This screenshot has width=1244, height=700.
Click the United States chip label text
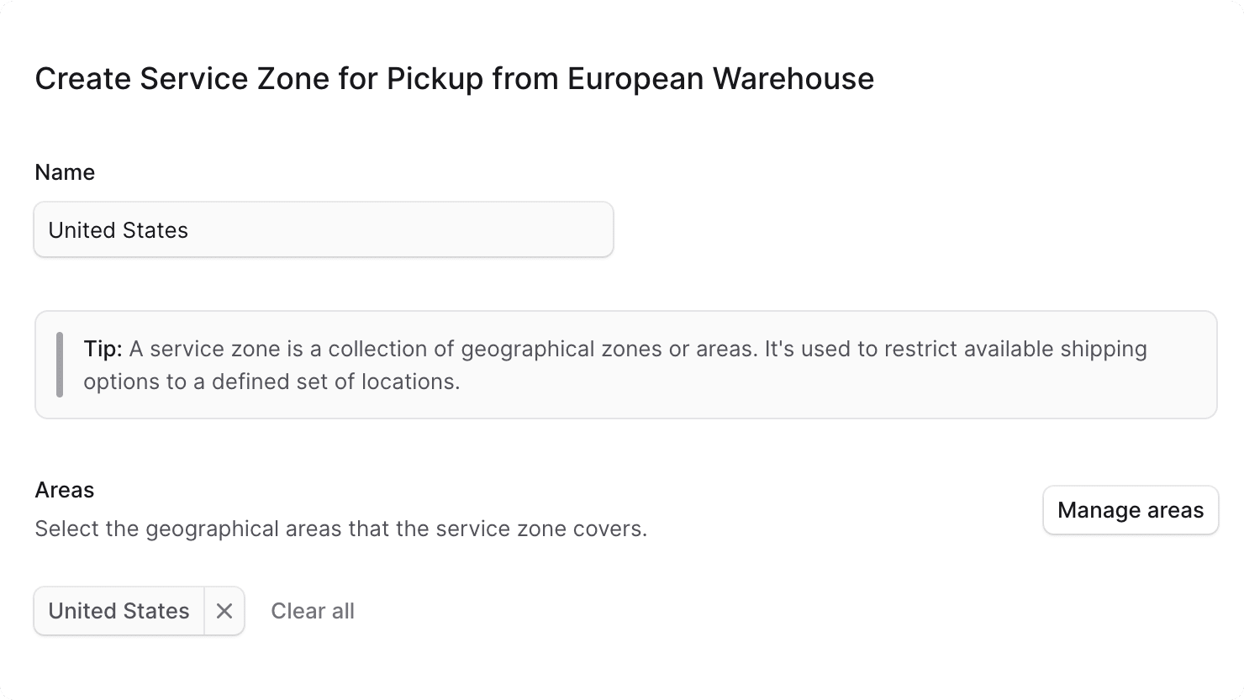coord(117,611)
